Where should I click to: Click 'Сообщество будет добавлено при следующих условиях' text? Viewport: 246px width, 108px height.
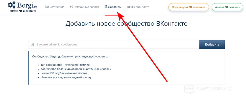[x=70, y=57]
